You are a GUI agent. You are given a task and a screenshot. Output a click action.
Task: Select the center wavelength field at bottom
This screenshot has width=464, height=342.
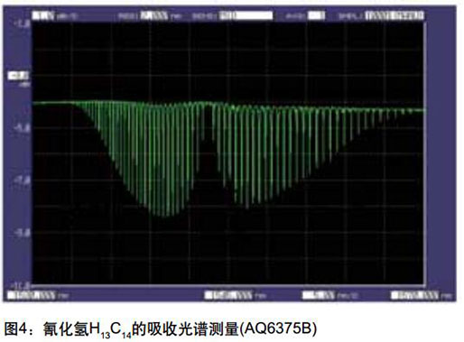point(228,295)
